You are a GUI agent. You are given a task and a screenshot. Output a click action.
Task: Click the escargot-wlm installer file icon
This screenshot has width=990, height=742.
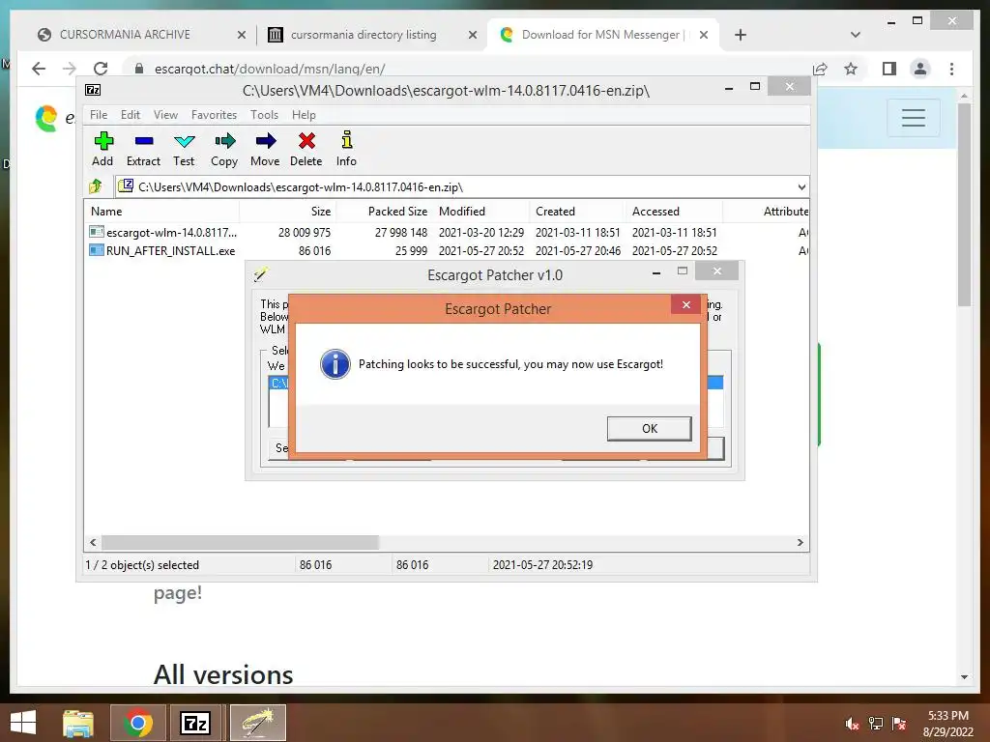96,232
